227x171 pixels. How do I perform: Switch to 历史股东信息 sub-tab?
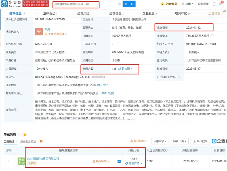click(x=31, y=141)
